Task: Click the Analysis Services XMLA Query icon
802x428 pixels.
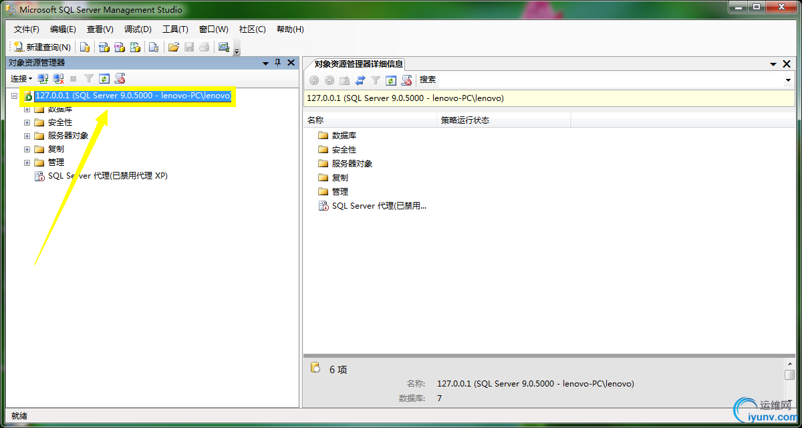Action: (136, 47)
